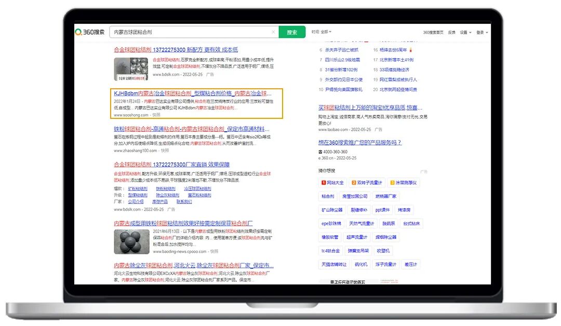The height and width of the screenshot is (326, 561).
Task: Open first result 合金球团粘结剂 新配方 更有效 成本低
Action: 176,50
